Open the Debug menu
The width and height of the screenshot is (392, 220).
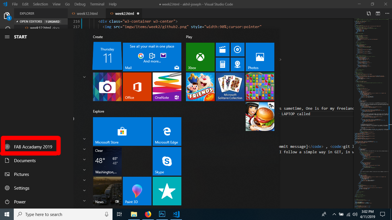tap(80, 4)
